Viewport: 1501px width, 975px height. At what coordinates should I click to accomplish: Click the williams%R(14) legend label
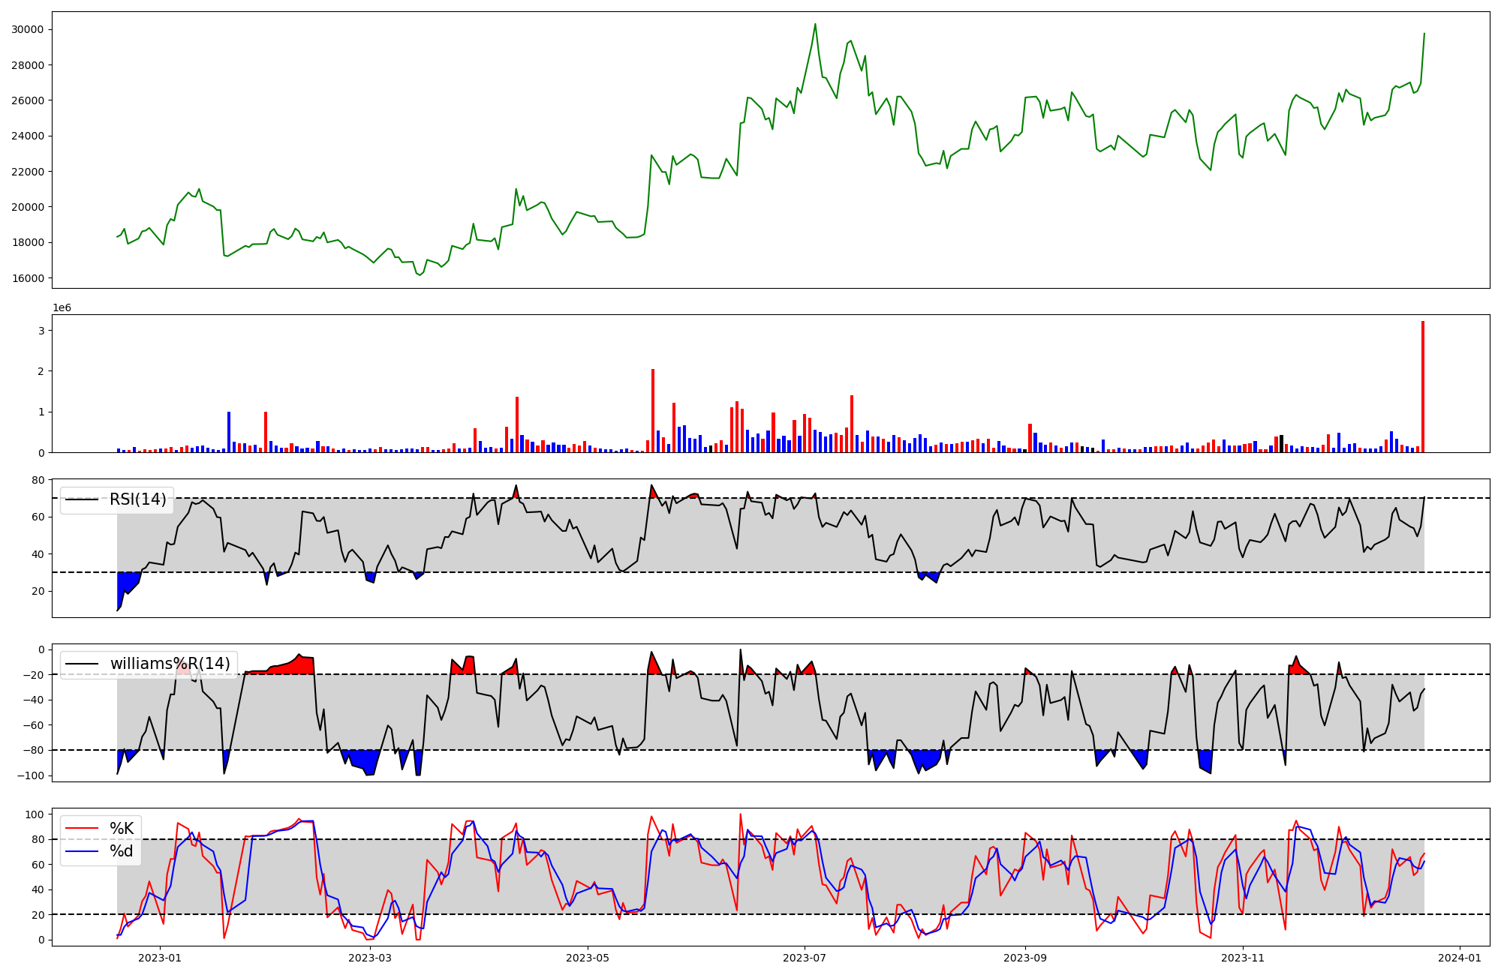point(170,664)
